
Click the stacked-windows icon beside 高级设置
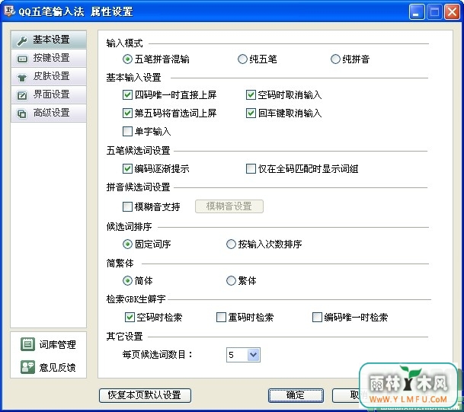tap(22, 113)
